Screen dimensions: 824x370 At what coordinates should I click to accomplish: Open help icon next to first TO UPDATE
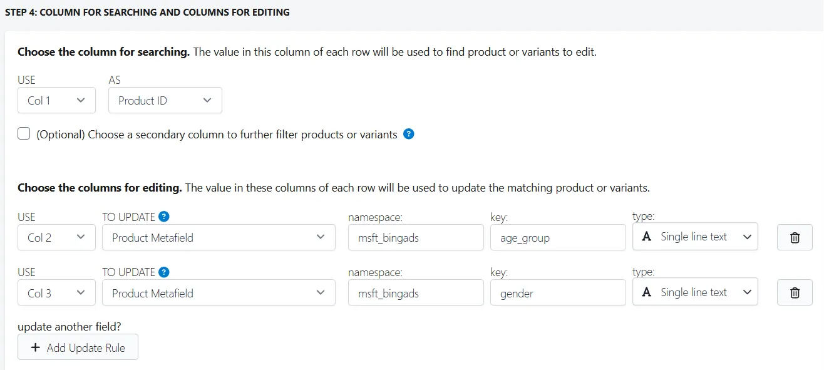coord(164,217)
